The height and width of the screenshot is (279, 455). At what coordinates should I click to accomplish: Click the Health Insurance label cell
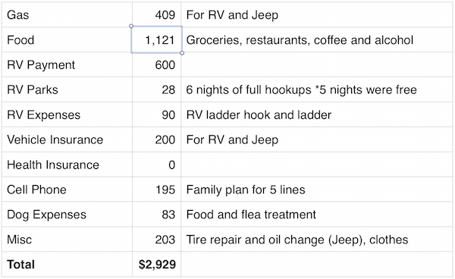67,165
